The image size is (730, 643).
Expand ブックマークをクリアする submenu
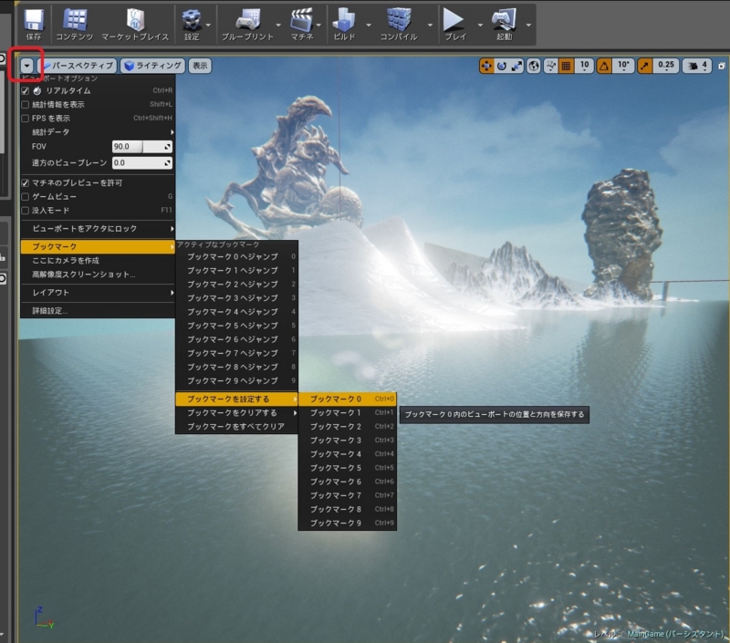(236, 412)
